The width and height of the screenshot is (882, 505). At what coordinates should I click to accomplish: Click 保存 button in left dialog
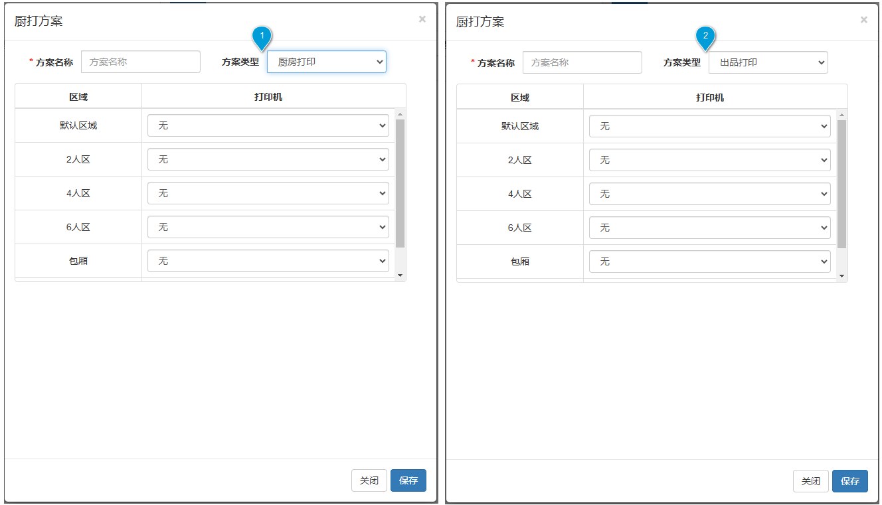pos(408,480)
